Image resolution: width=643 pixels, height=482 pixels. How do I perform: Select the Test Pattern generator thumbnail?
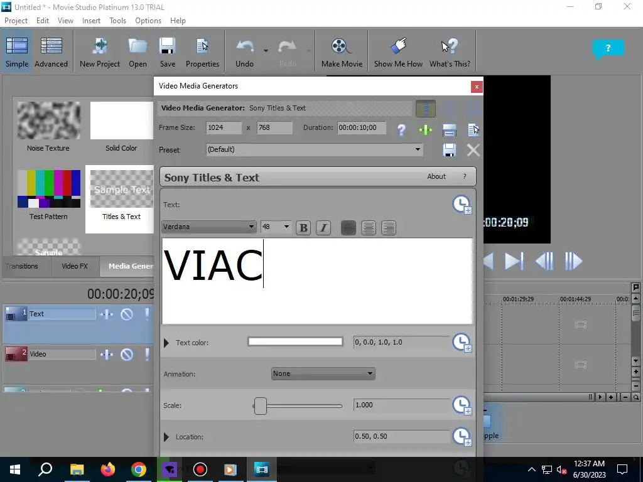(x=49, y=188)
